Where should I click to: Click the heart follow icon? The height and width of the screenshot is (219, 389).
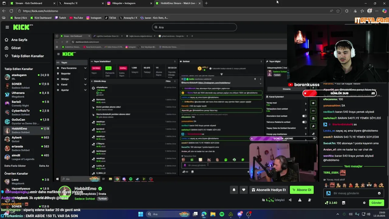click(244, 190)
